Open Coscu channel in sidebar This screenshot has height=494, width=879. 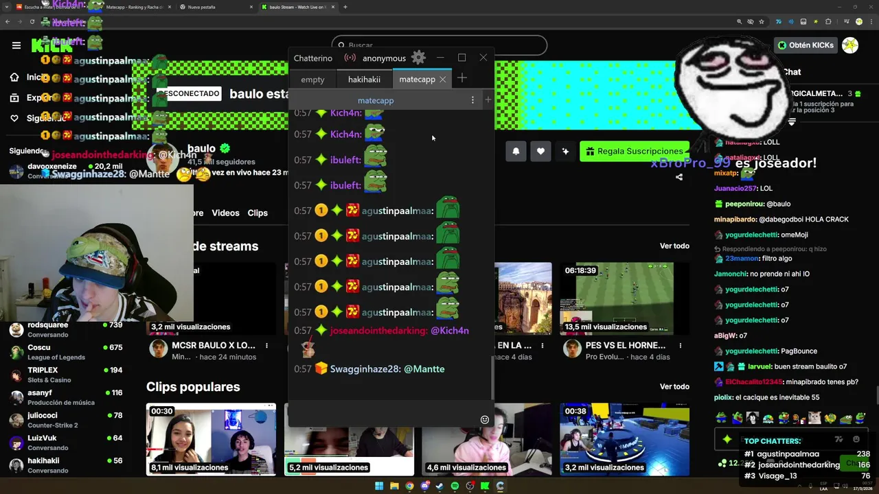[x=66, y=352]
